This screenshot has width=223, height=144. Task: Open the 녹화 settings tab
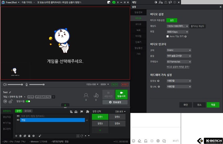click(x=139, y=30)
